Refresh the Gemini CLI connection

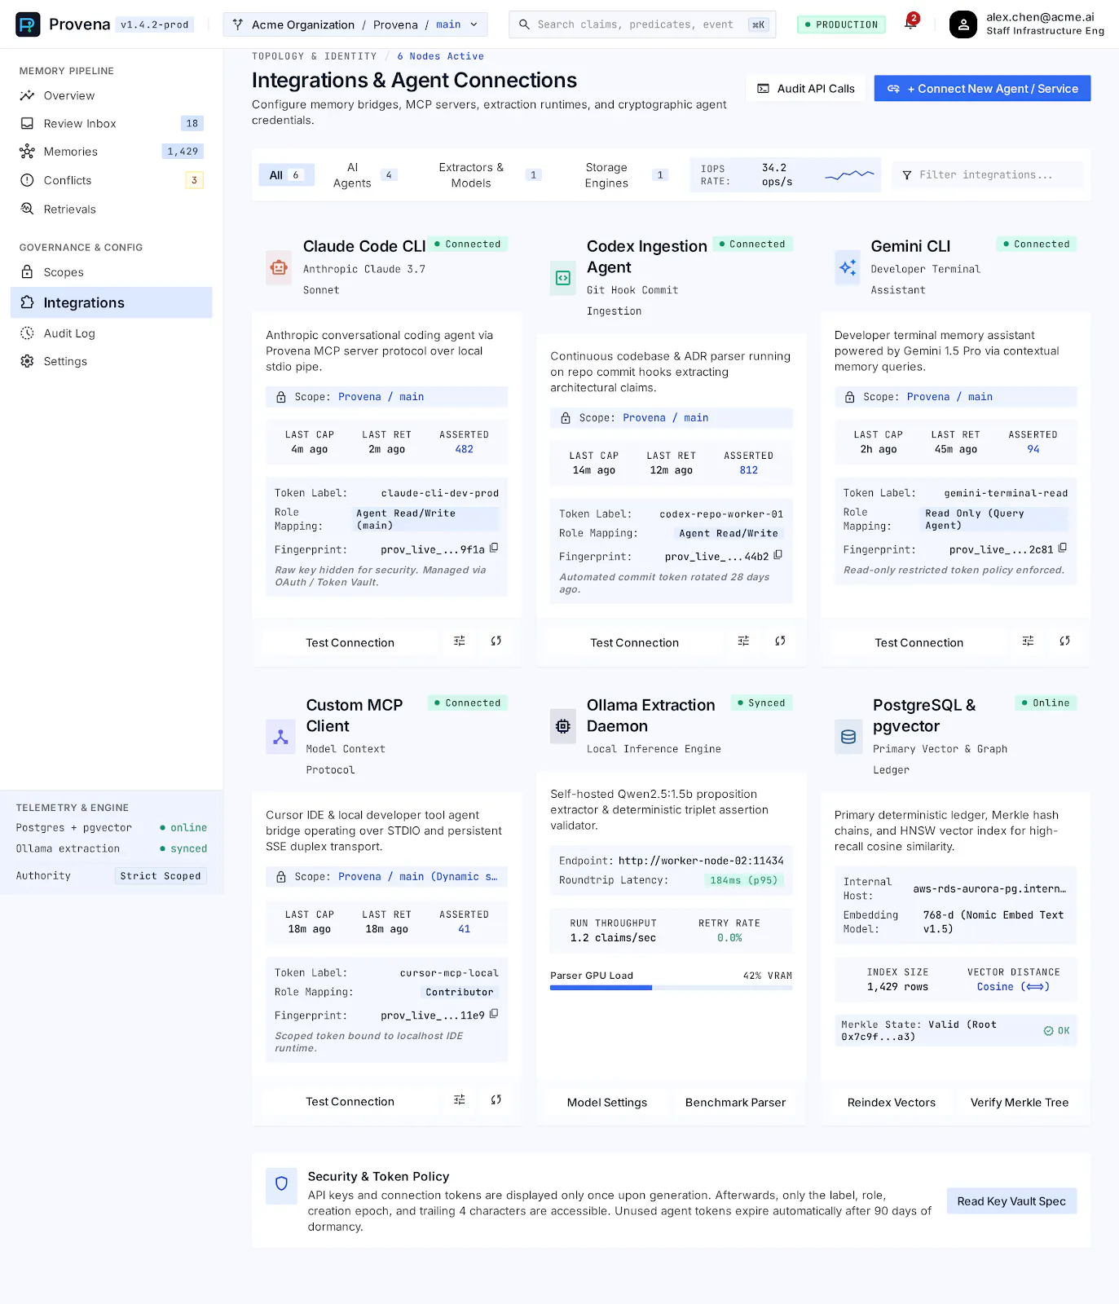(x=1064, y=641)
